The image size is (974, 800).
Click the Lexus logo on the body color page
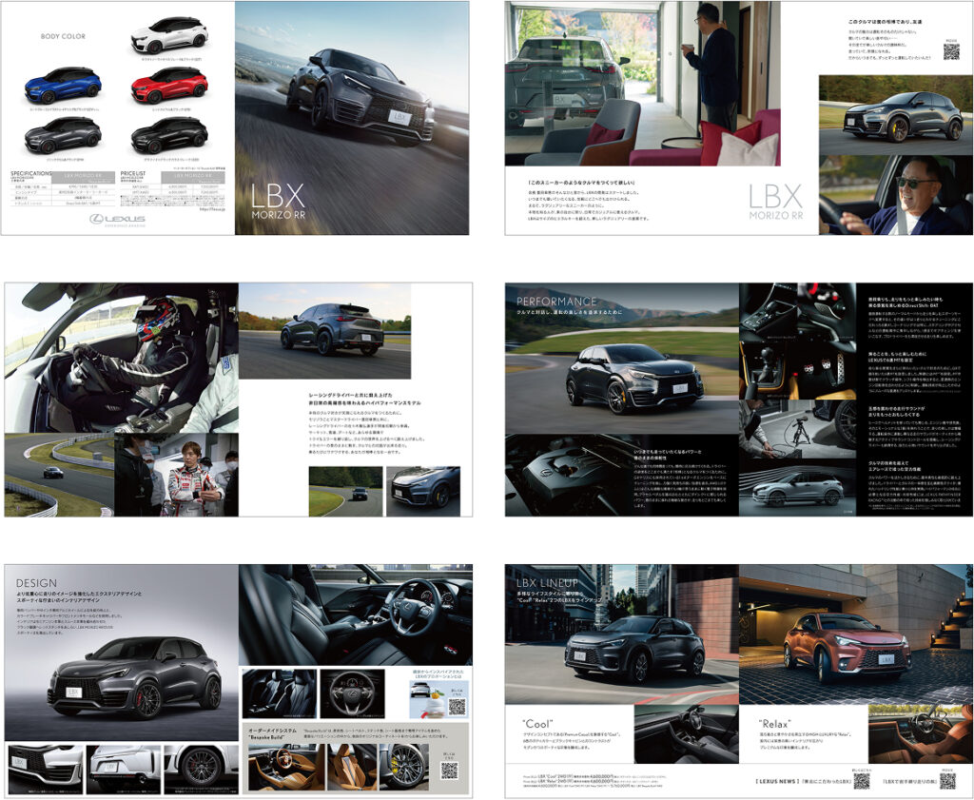click(117, 219)
